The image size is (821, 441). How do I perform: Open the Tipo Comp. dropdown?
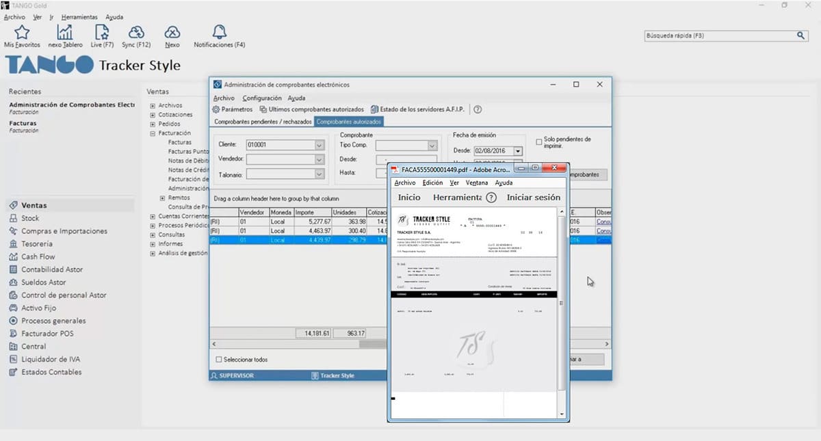(432, 146)
